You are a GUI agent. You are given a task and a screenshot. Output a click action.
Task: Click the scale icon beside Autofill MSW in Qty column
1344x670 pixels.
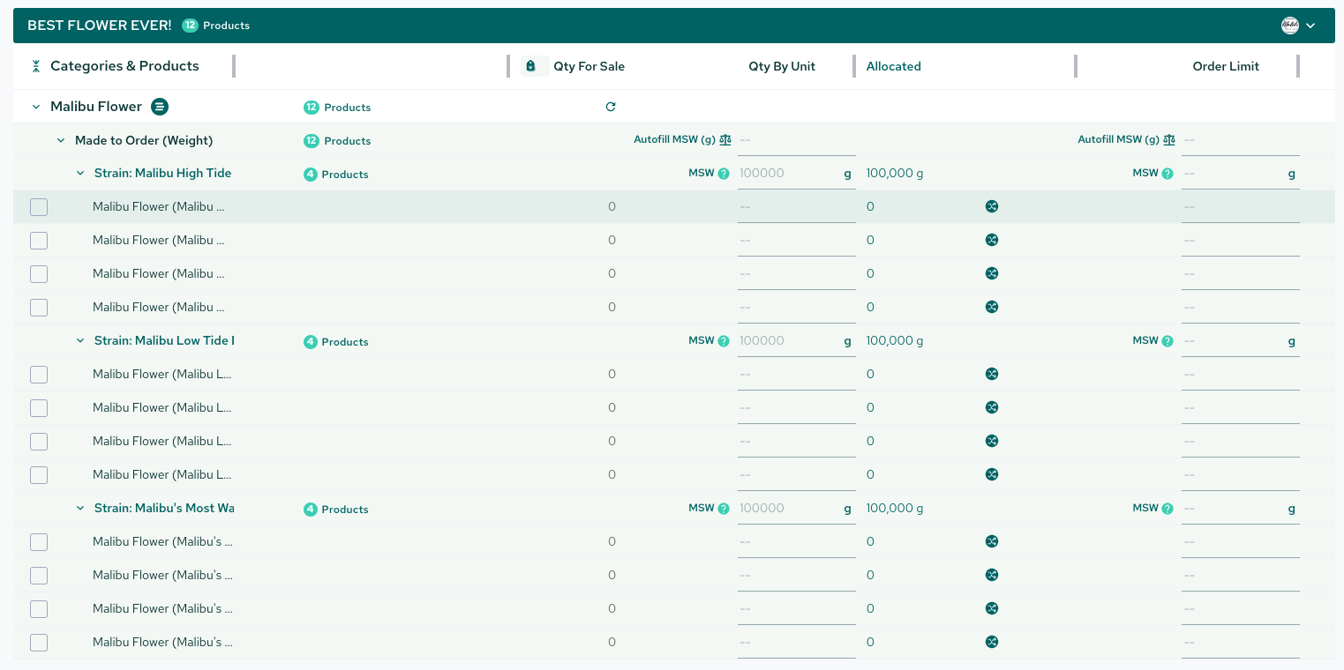tap(725, 139)
